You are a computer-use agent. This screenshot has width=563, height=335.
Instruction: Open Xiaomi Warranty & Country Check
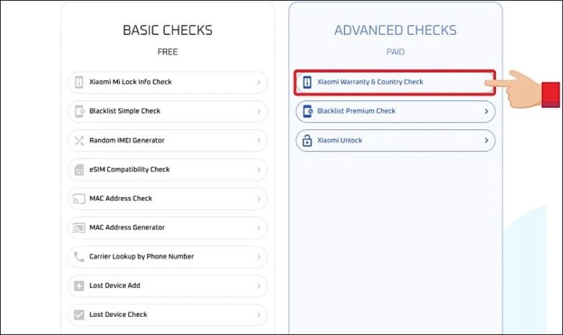pyautogui.click(x=370, y=82)
